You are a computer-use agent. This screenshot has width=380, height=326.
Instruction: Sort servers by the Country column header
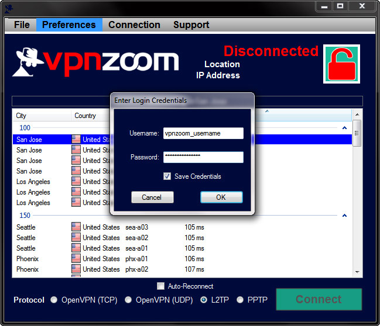(x=91, y=115)
